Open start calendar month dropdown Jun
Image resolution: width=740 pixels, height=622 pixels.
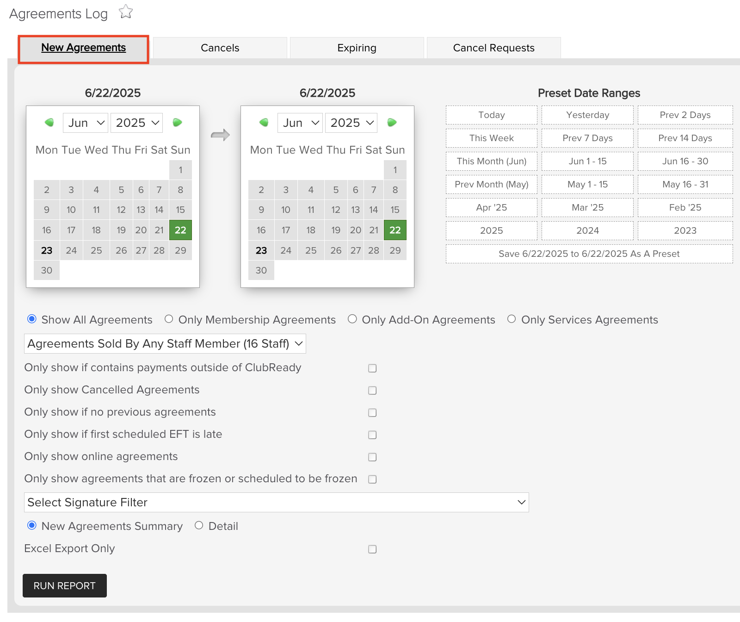pos(86,123)
